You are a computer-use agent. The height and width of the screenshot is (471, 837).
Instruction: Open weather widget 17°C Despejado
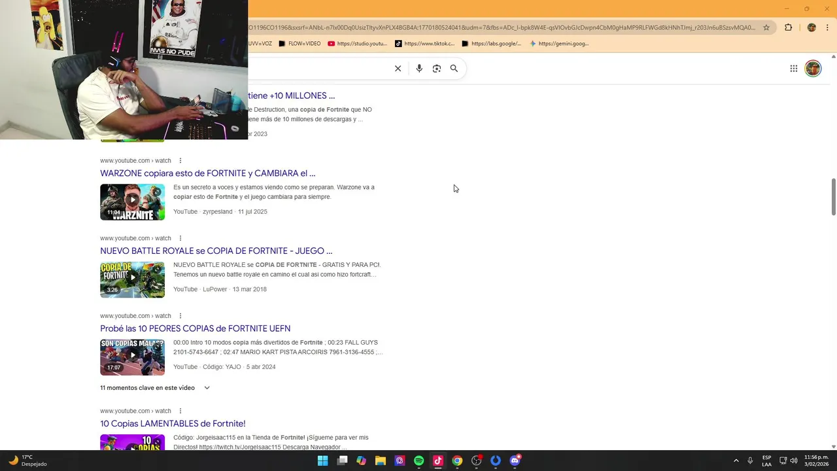[x=27, y=461]
